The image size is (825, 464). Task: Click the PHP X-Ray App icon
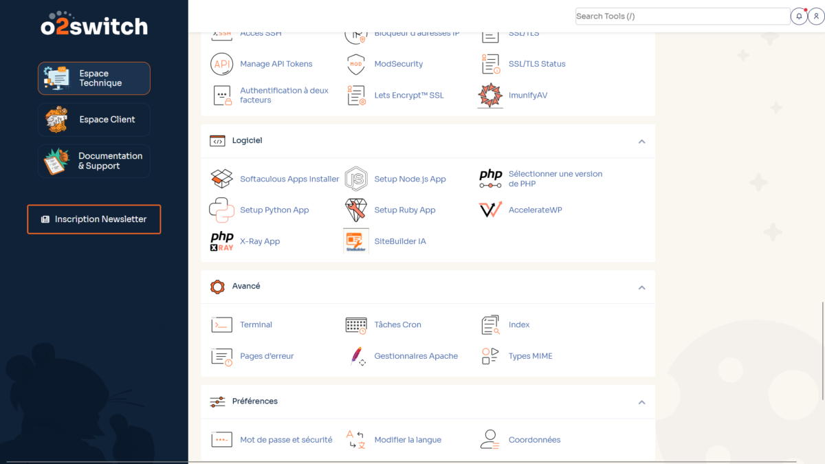pyautogui.click(x=221, y=241)
